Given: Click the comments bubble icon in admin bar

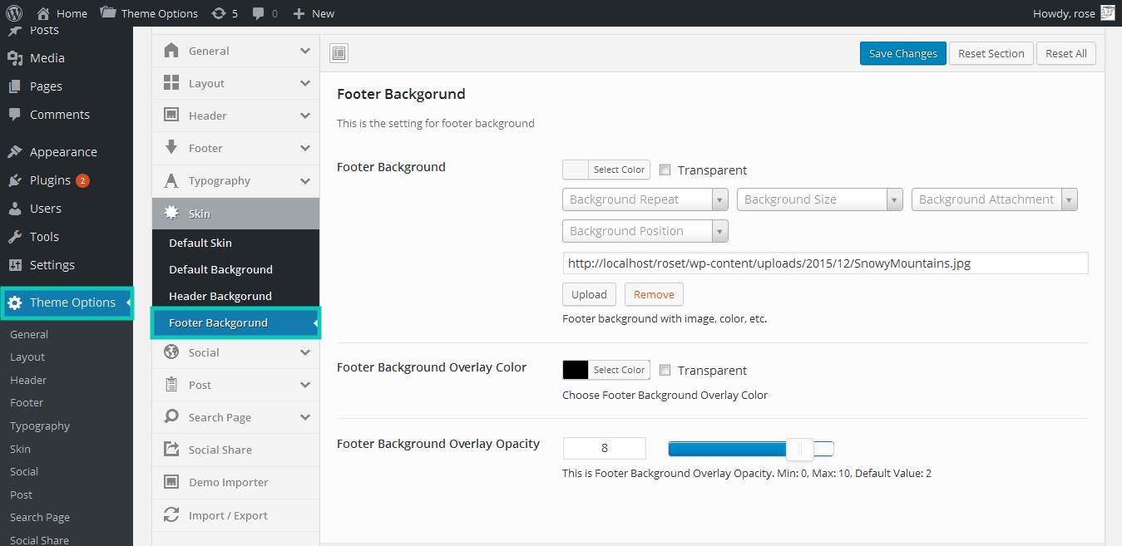Looking at the screenshot, I should click(x=259, y=13).
